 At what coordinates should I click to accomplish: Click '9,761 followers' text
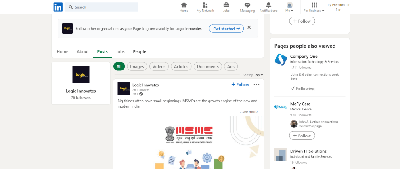point(301,115)
